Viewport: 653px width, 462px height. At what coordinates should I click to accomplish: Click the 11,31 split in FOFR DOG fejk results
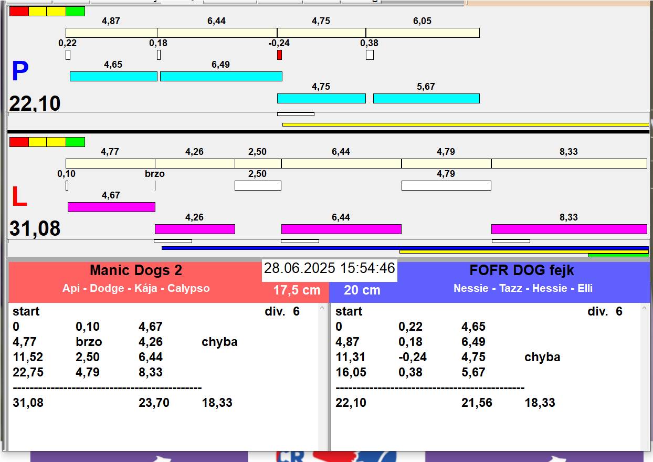[x=351, y=357]
